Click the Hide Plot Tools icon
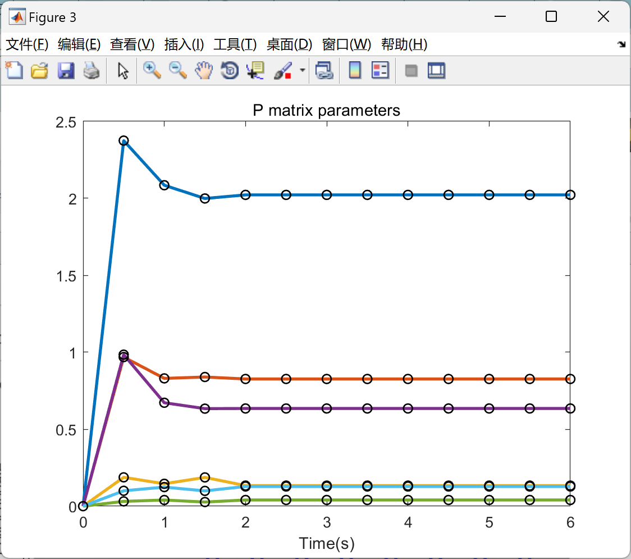This screenshot has height=559, width=631. [x=411, y=71]
